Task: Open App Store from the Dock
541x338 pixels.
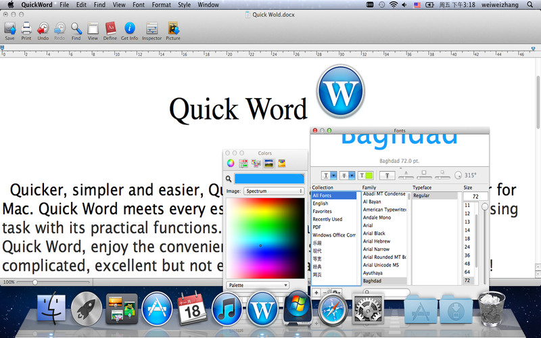Action: point(157,310)
